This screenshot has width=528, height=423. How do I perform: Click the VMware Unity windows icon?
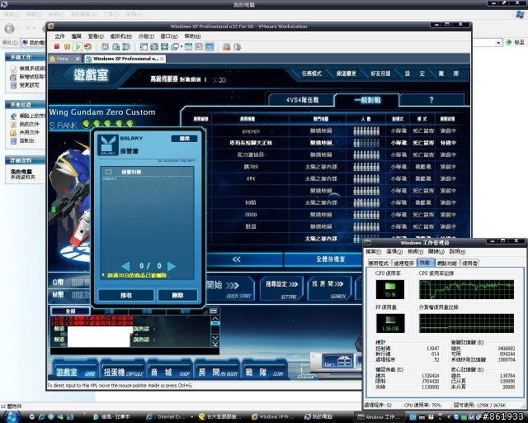click(x=175, y=46)
